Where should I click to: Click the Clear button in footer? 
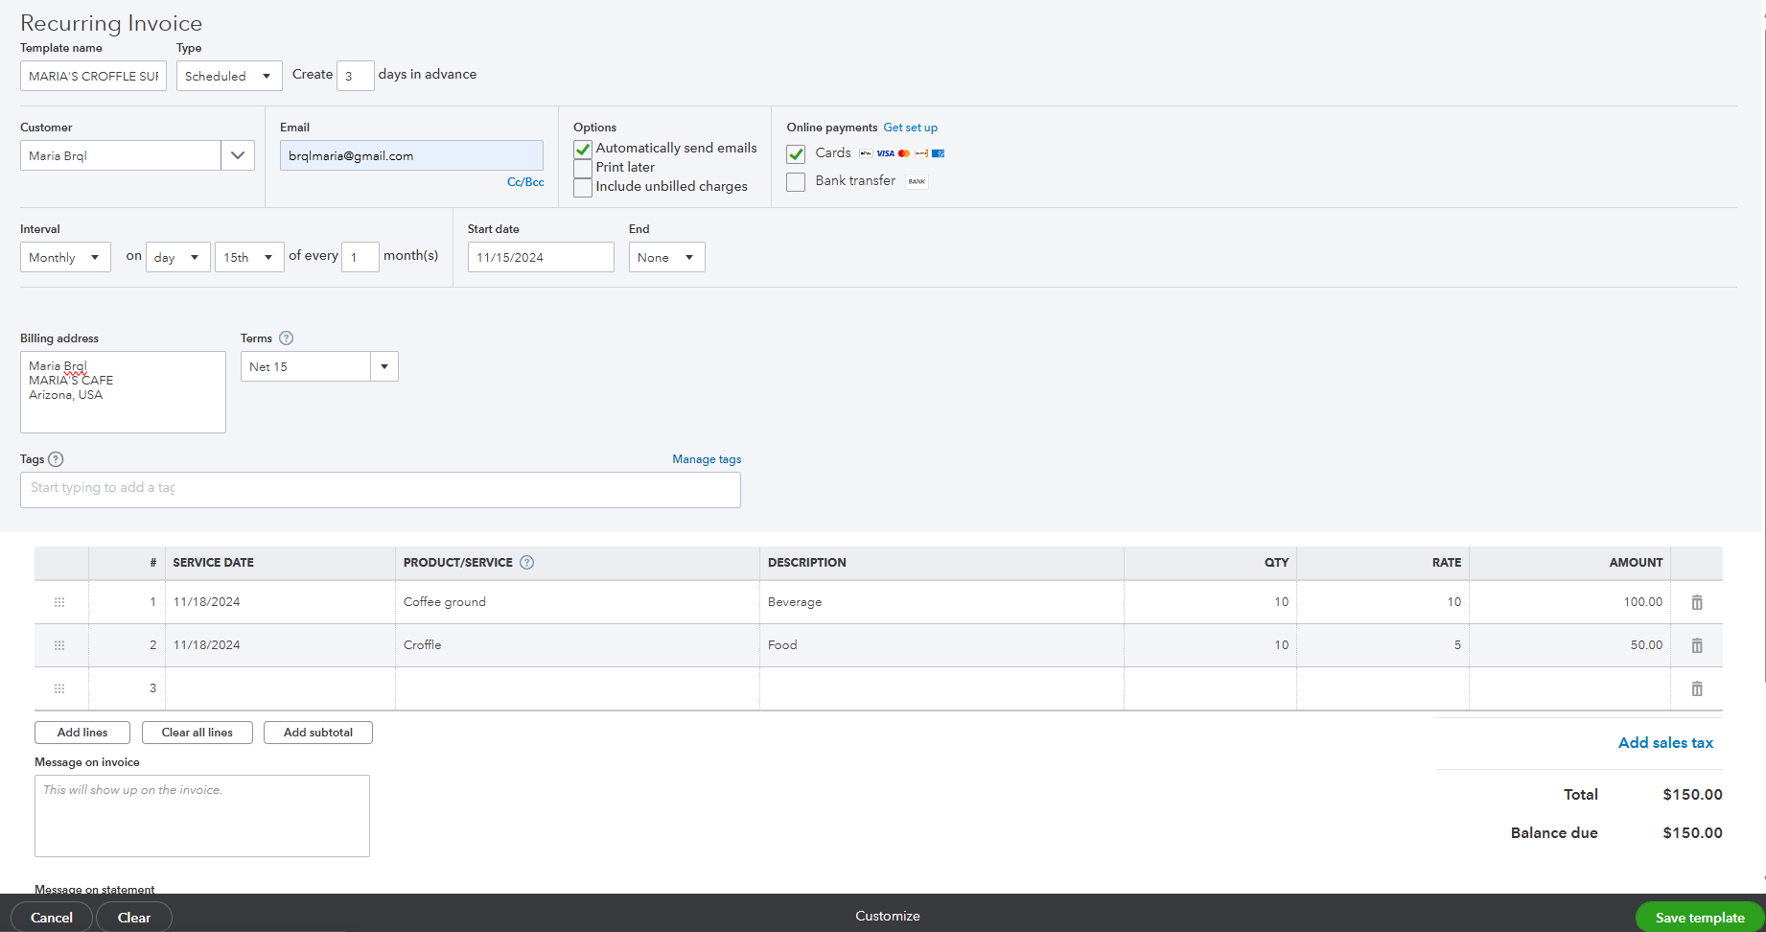coord(134,918)
